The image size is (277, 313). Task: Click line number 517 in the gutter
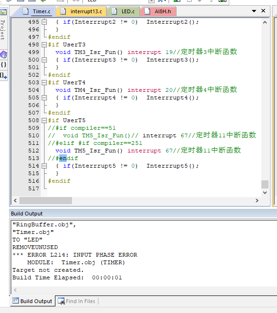pos(34,188)
